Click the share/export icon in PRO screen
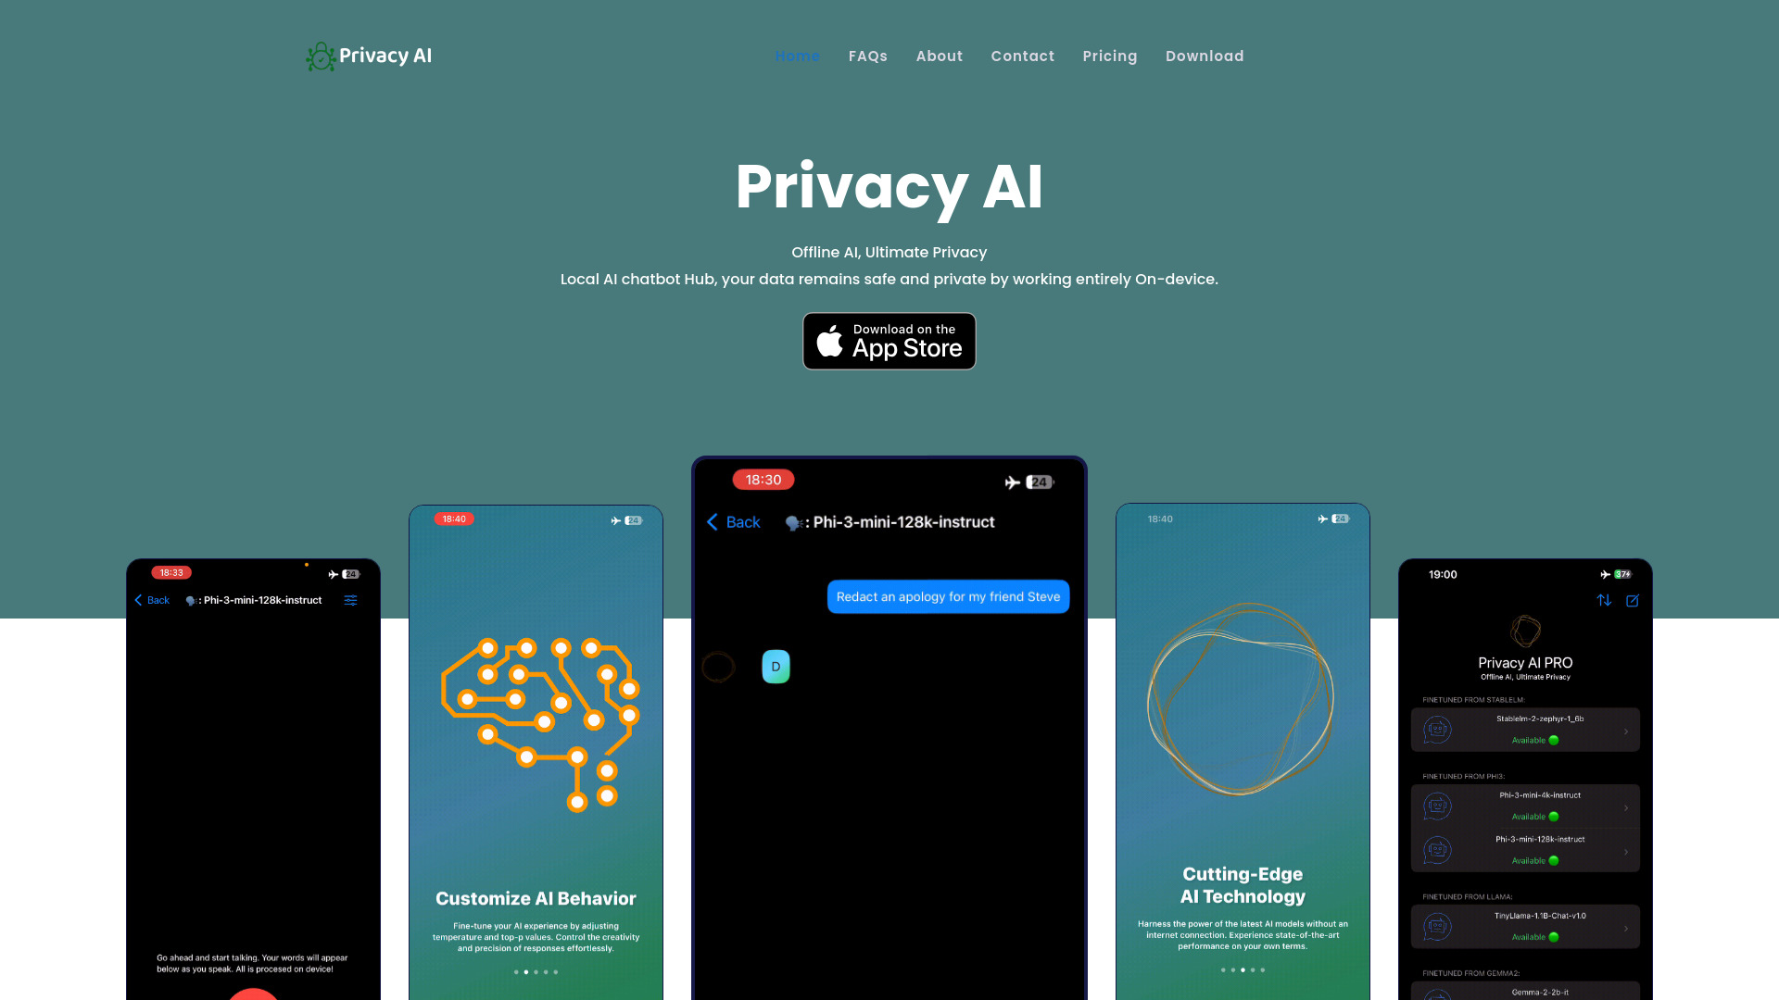This screenshot has height=1000, width=1779. point(1634,599)
